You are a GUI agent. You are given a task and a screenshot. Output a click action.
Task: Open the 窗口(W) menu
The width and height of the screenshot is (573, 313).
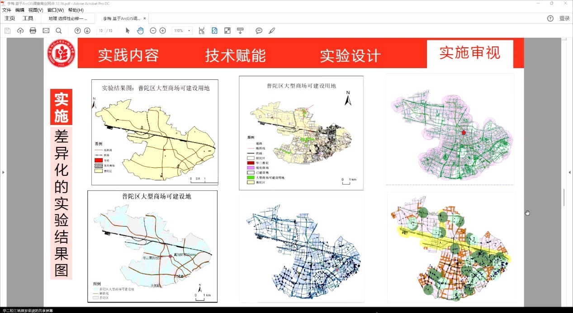tap(55, 10)
